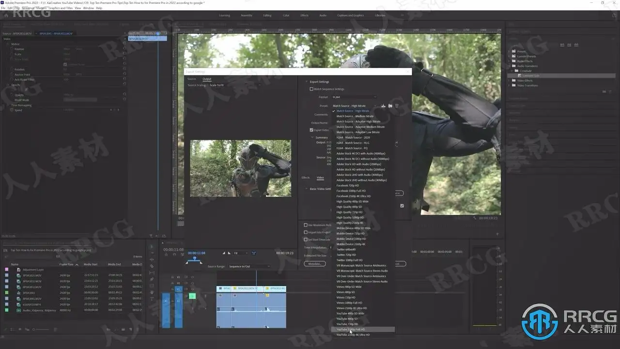Screen dimensions: 620x349
Task: Enable Import Into Project checkbox
Action: tap(306, 232)
